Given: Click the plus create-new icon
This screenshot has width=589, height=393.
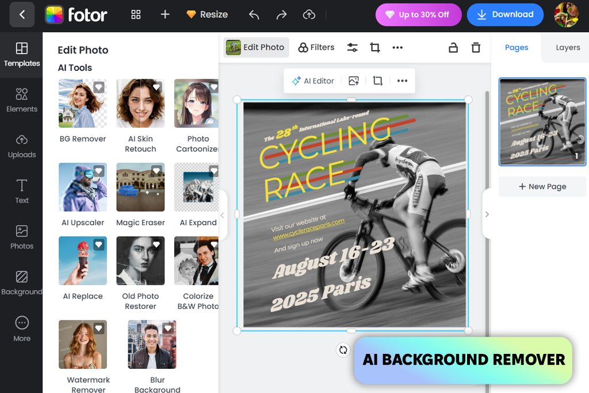Looking at the screenshot, I should tap(165, 14).
